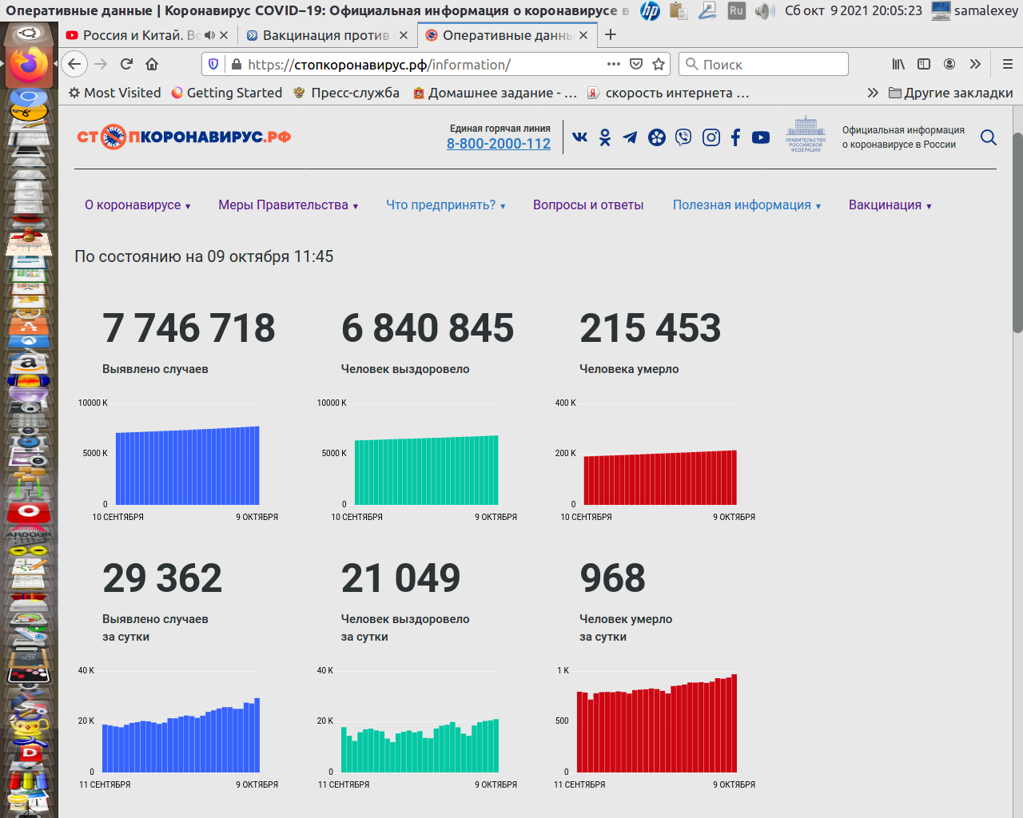1023x818 pixels.
Task: Expand О коронавирусе menu
Action: click(x=137, y=204)
